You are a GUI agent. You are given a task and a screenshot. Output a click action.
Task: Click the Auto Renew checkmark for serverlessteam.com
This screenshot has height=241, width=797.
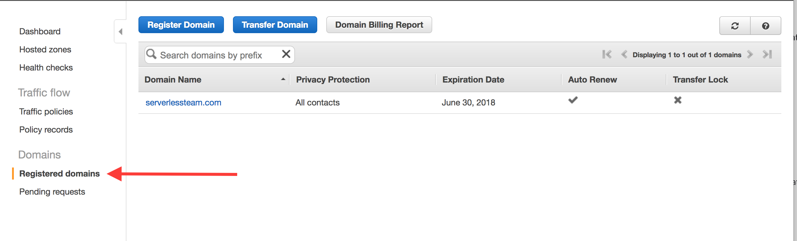pos(573,100)
